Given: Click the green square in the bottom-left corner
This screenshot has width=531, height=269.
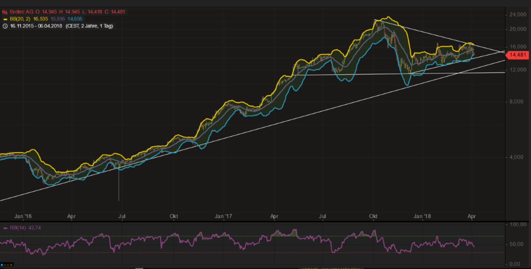Looking at the screenshot, I should coord(5,264).
